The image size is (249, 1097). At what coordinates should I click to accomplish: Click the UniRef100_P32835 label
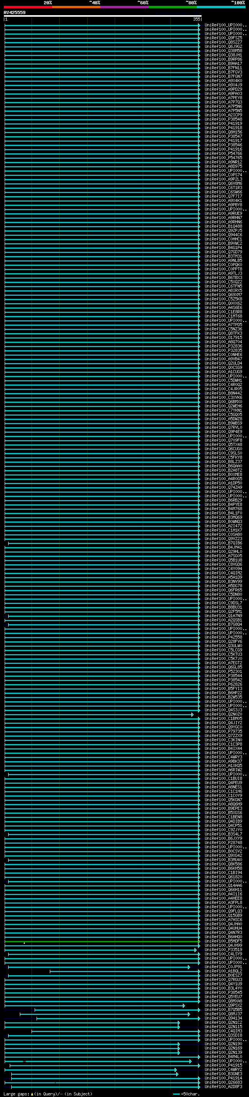coord(223,351)
